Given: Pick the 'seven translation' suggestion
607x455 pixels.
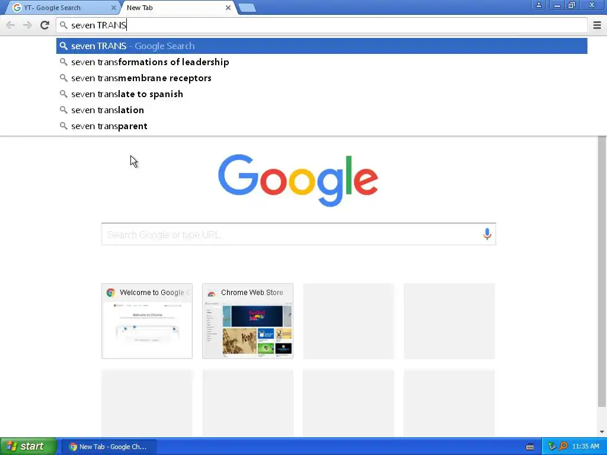Looking at the screenshot, I should pyautogui.click(x=321, y=110).
